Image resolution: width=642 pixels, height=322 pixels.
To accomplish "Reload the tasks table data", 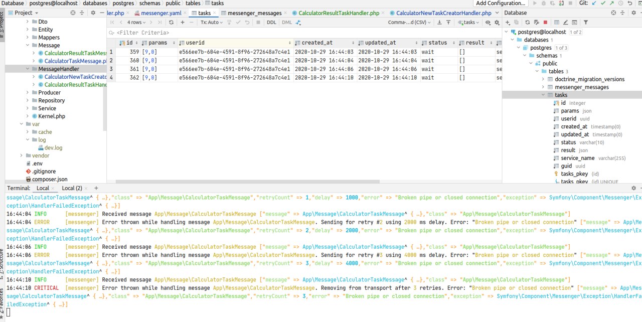I will click(x=171, y=23).
